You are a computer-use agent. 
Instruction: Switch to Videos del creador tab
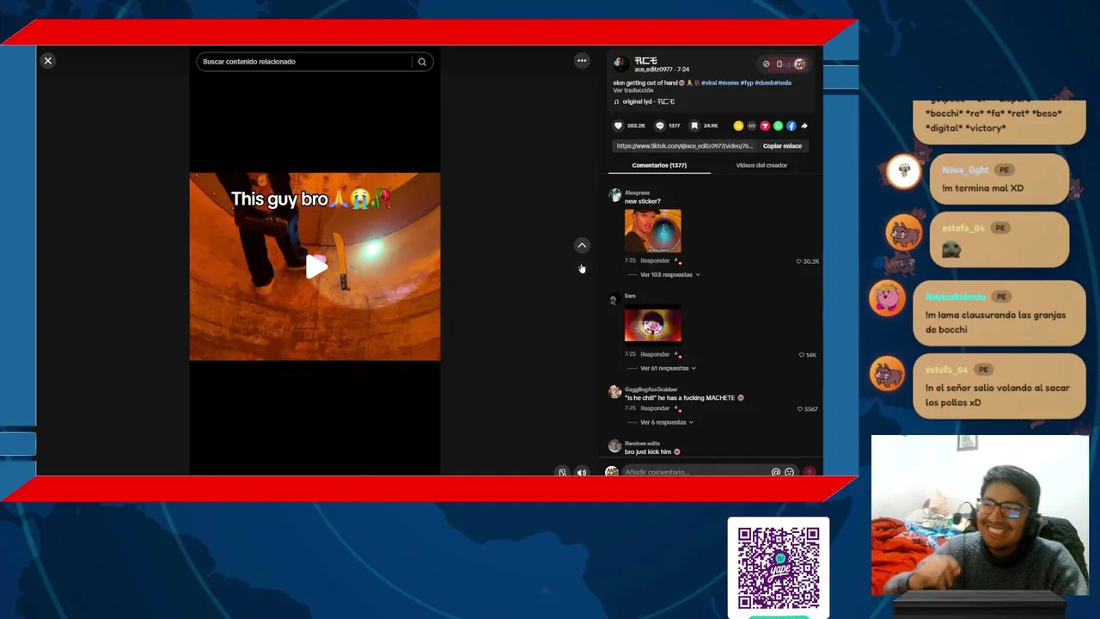761,165
